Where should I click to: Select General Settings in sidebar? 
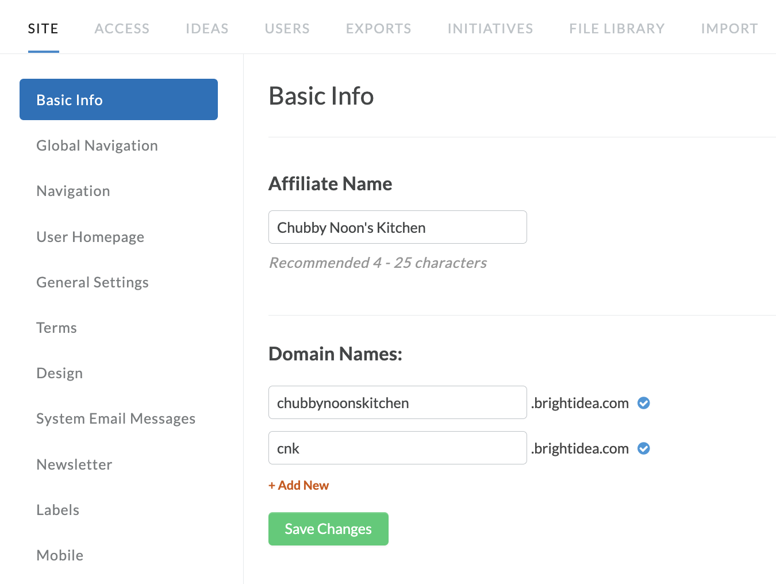[x=93, y=282]
